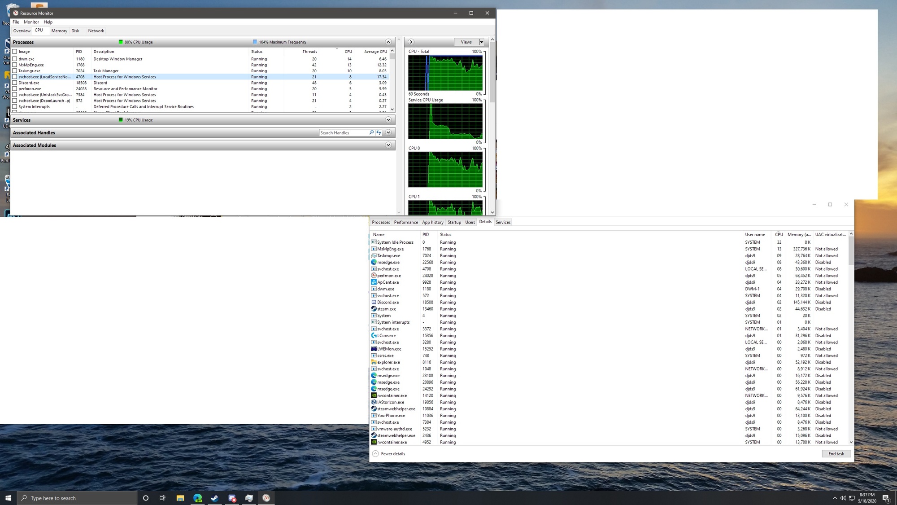This screenshot has width=897, height=505.
Task: Open the Help menu
Action: (48, 22)
